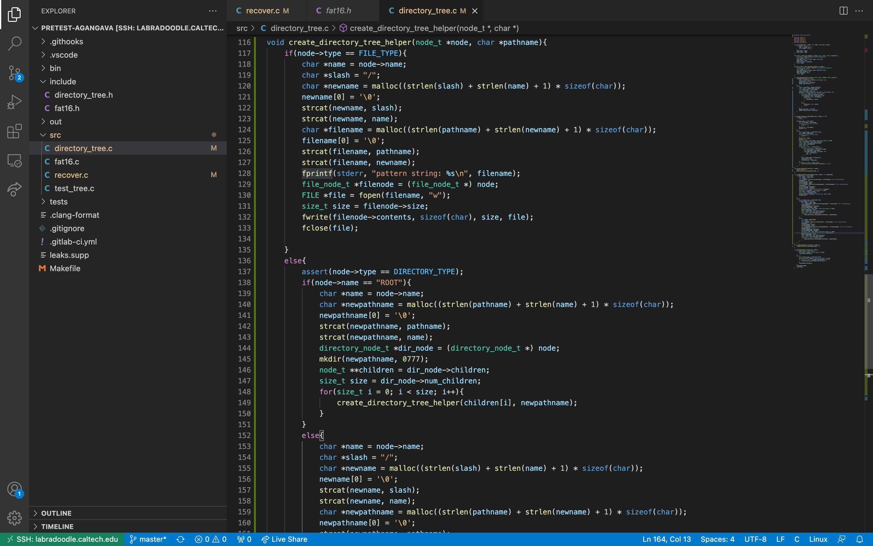The height and width of the screenshot is (546, 873).
Task: Open Run and Debug view
Action: [15, 102]
